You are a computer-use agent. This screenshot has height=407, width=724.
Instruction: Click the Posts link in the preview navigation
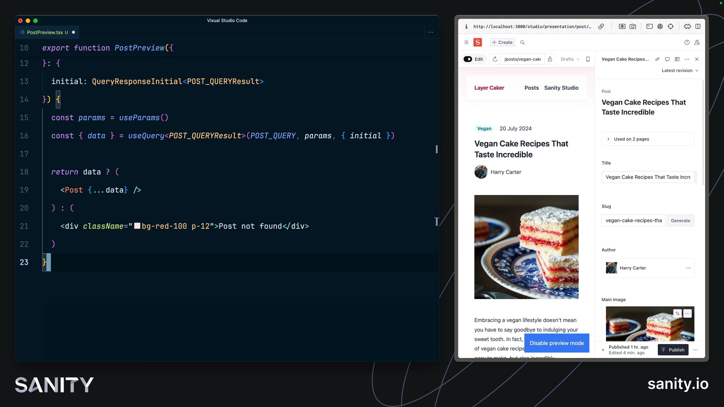[531, 88]
